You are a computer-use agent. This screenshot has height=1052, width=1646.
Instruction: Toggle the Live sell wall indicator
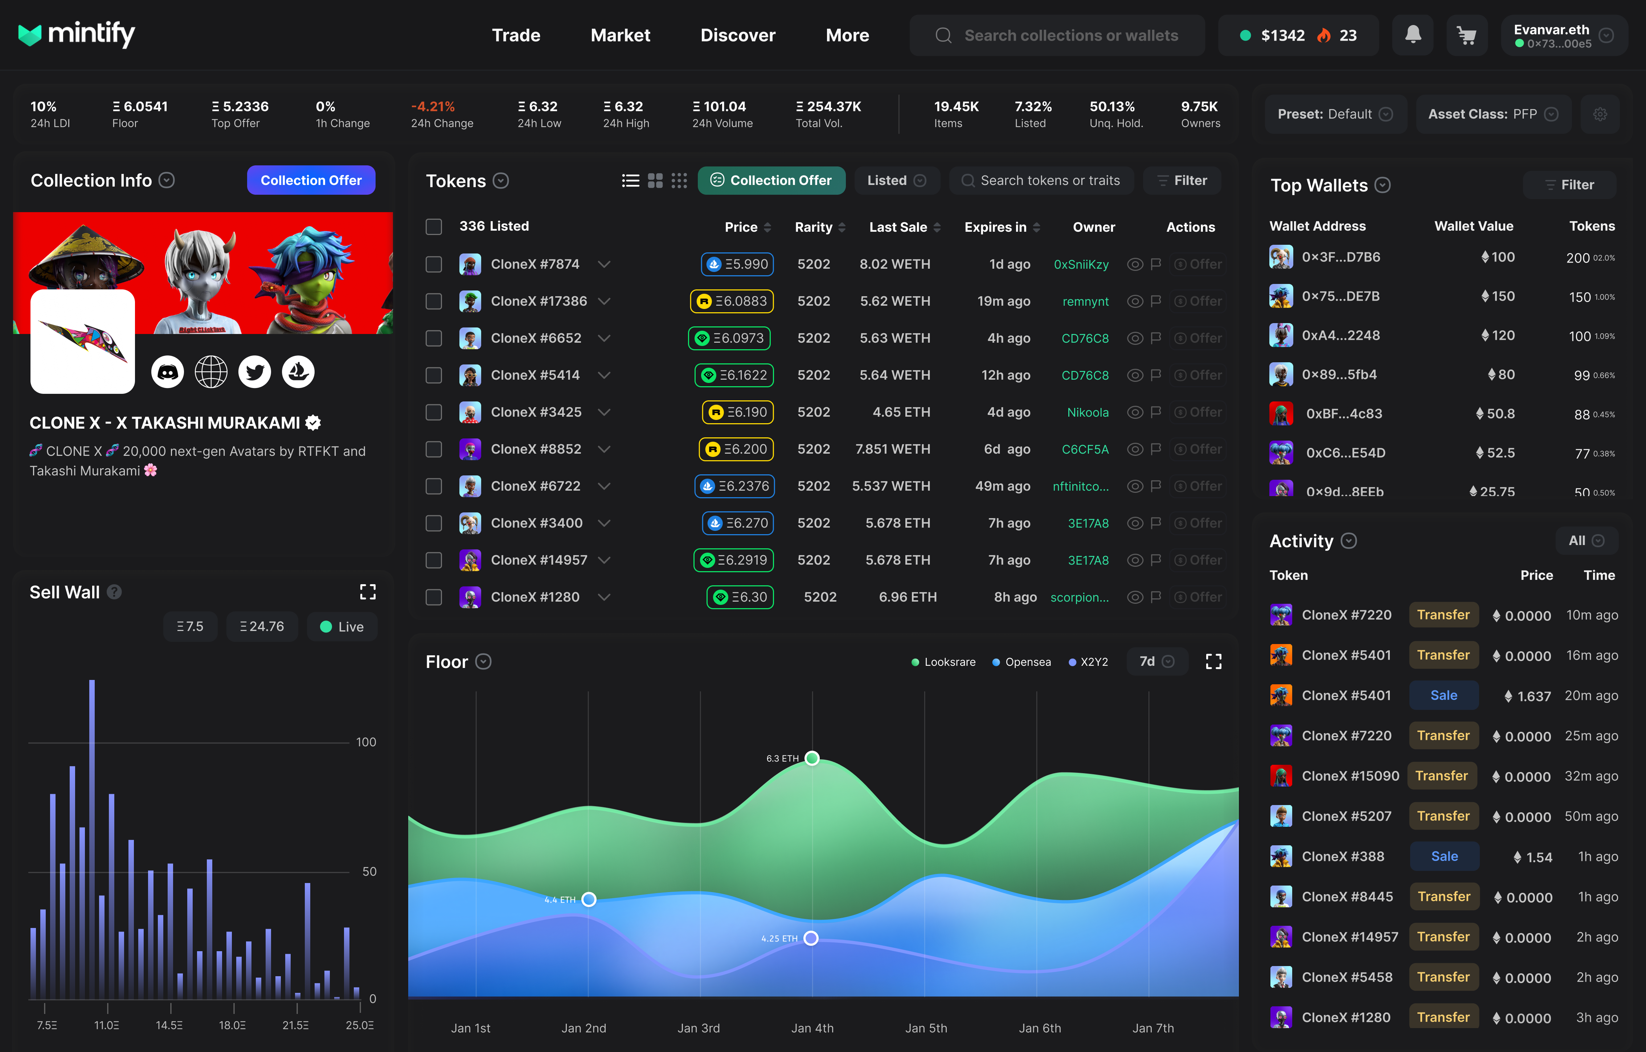342,626
